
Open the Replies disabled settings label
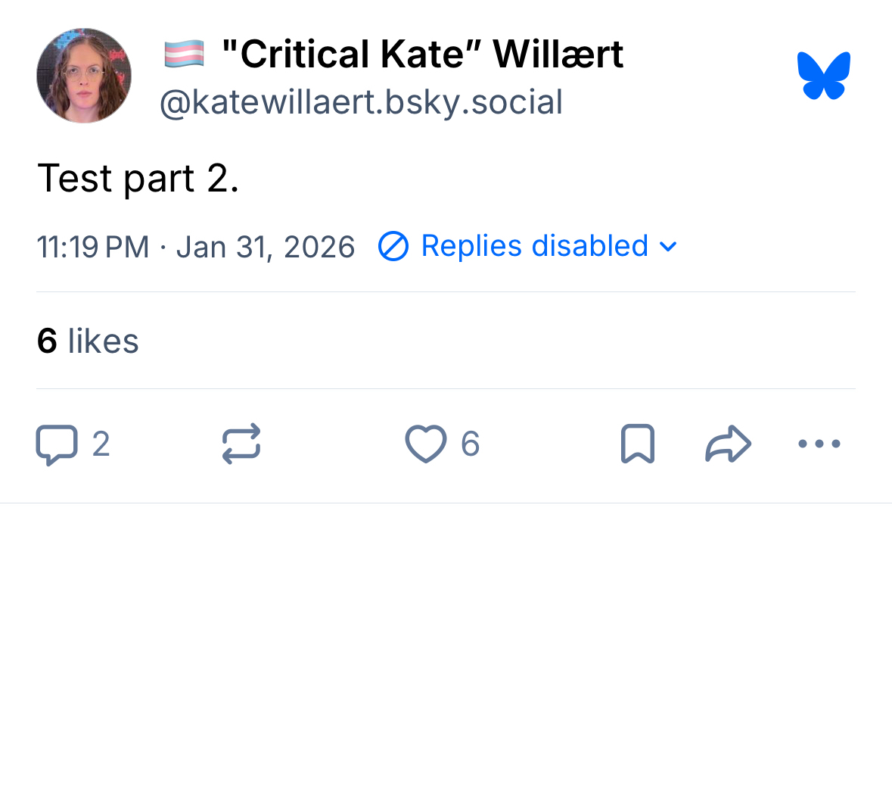[534, 247]
